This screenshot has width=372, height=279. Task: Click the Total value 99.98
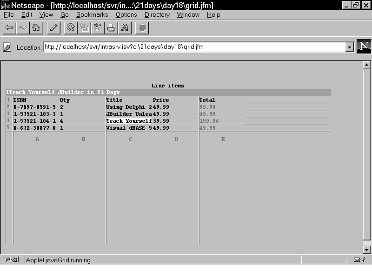207,107
